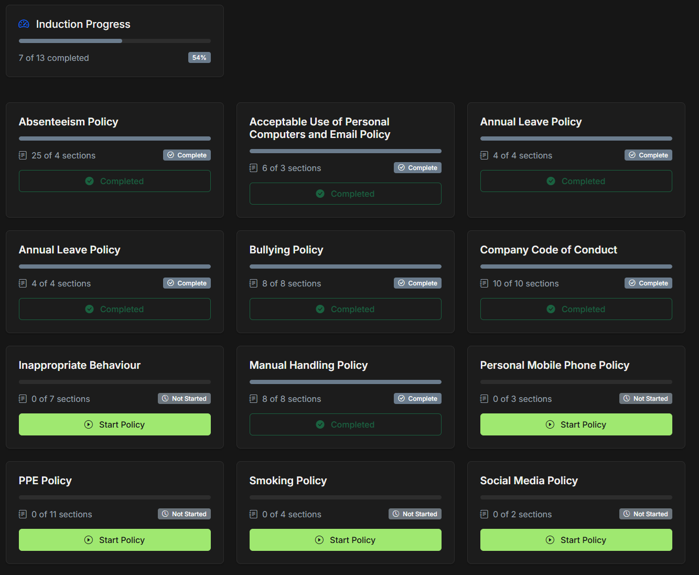Click the Induction Progress speedometer icon
699x575 pixels.
23,24
